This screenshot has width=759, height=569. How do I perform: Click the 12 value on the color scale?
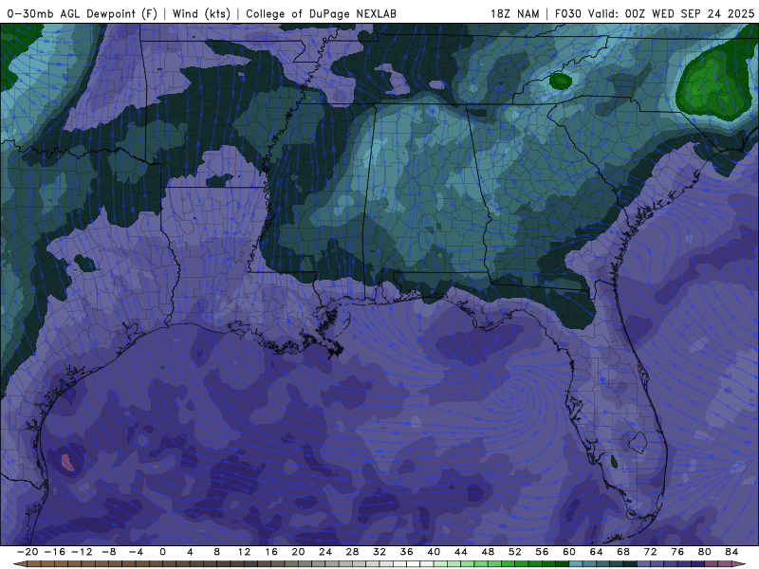244,552
